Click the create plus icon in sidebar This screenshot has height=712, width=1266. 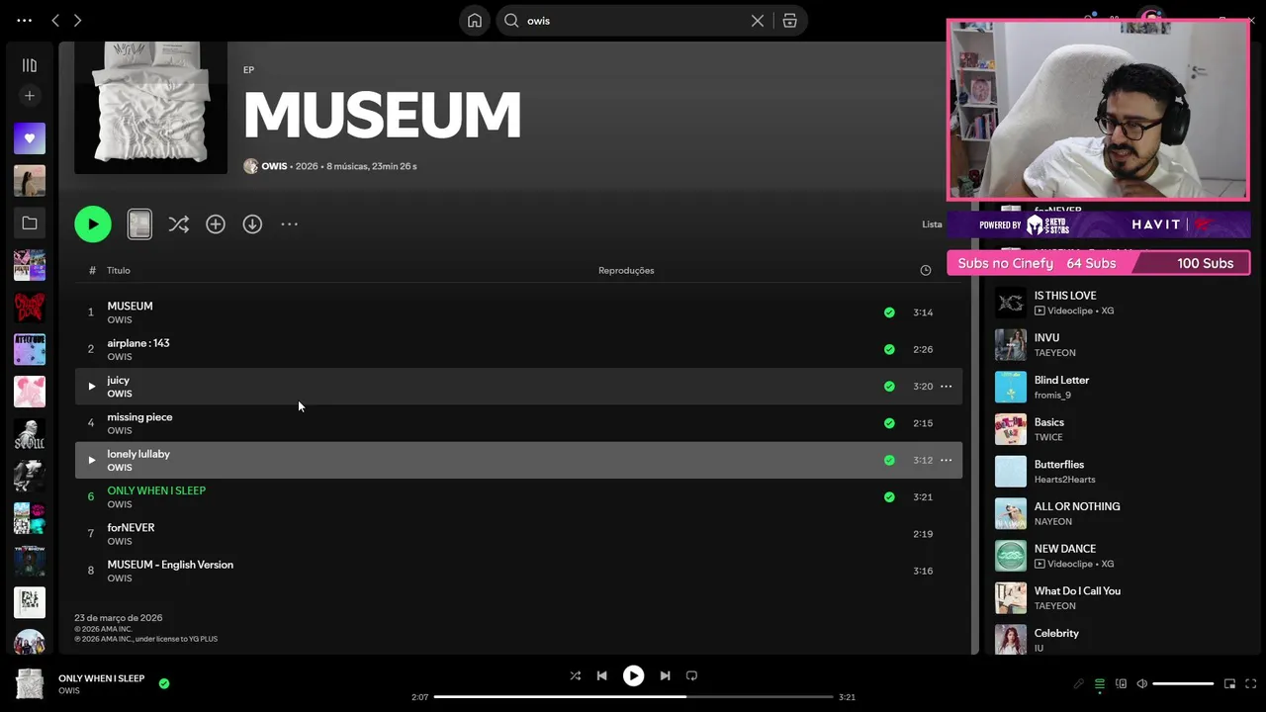(x=30, y=96)
